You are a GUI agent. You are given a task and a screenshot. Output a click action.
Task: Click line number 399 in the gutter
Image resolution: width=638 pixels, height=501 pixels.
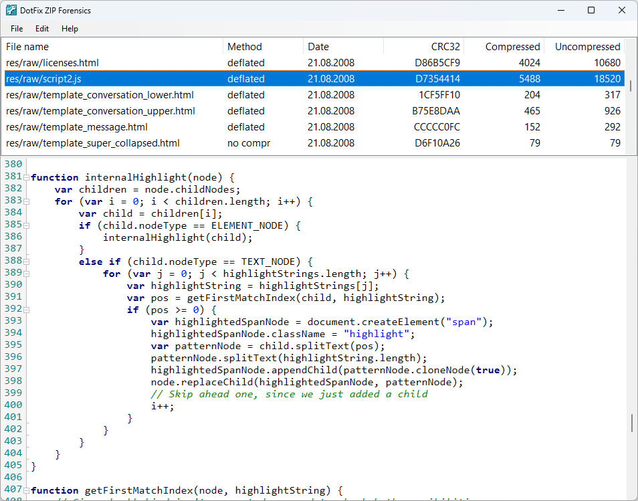[x=13, y=393]
